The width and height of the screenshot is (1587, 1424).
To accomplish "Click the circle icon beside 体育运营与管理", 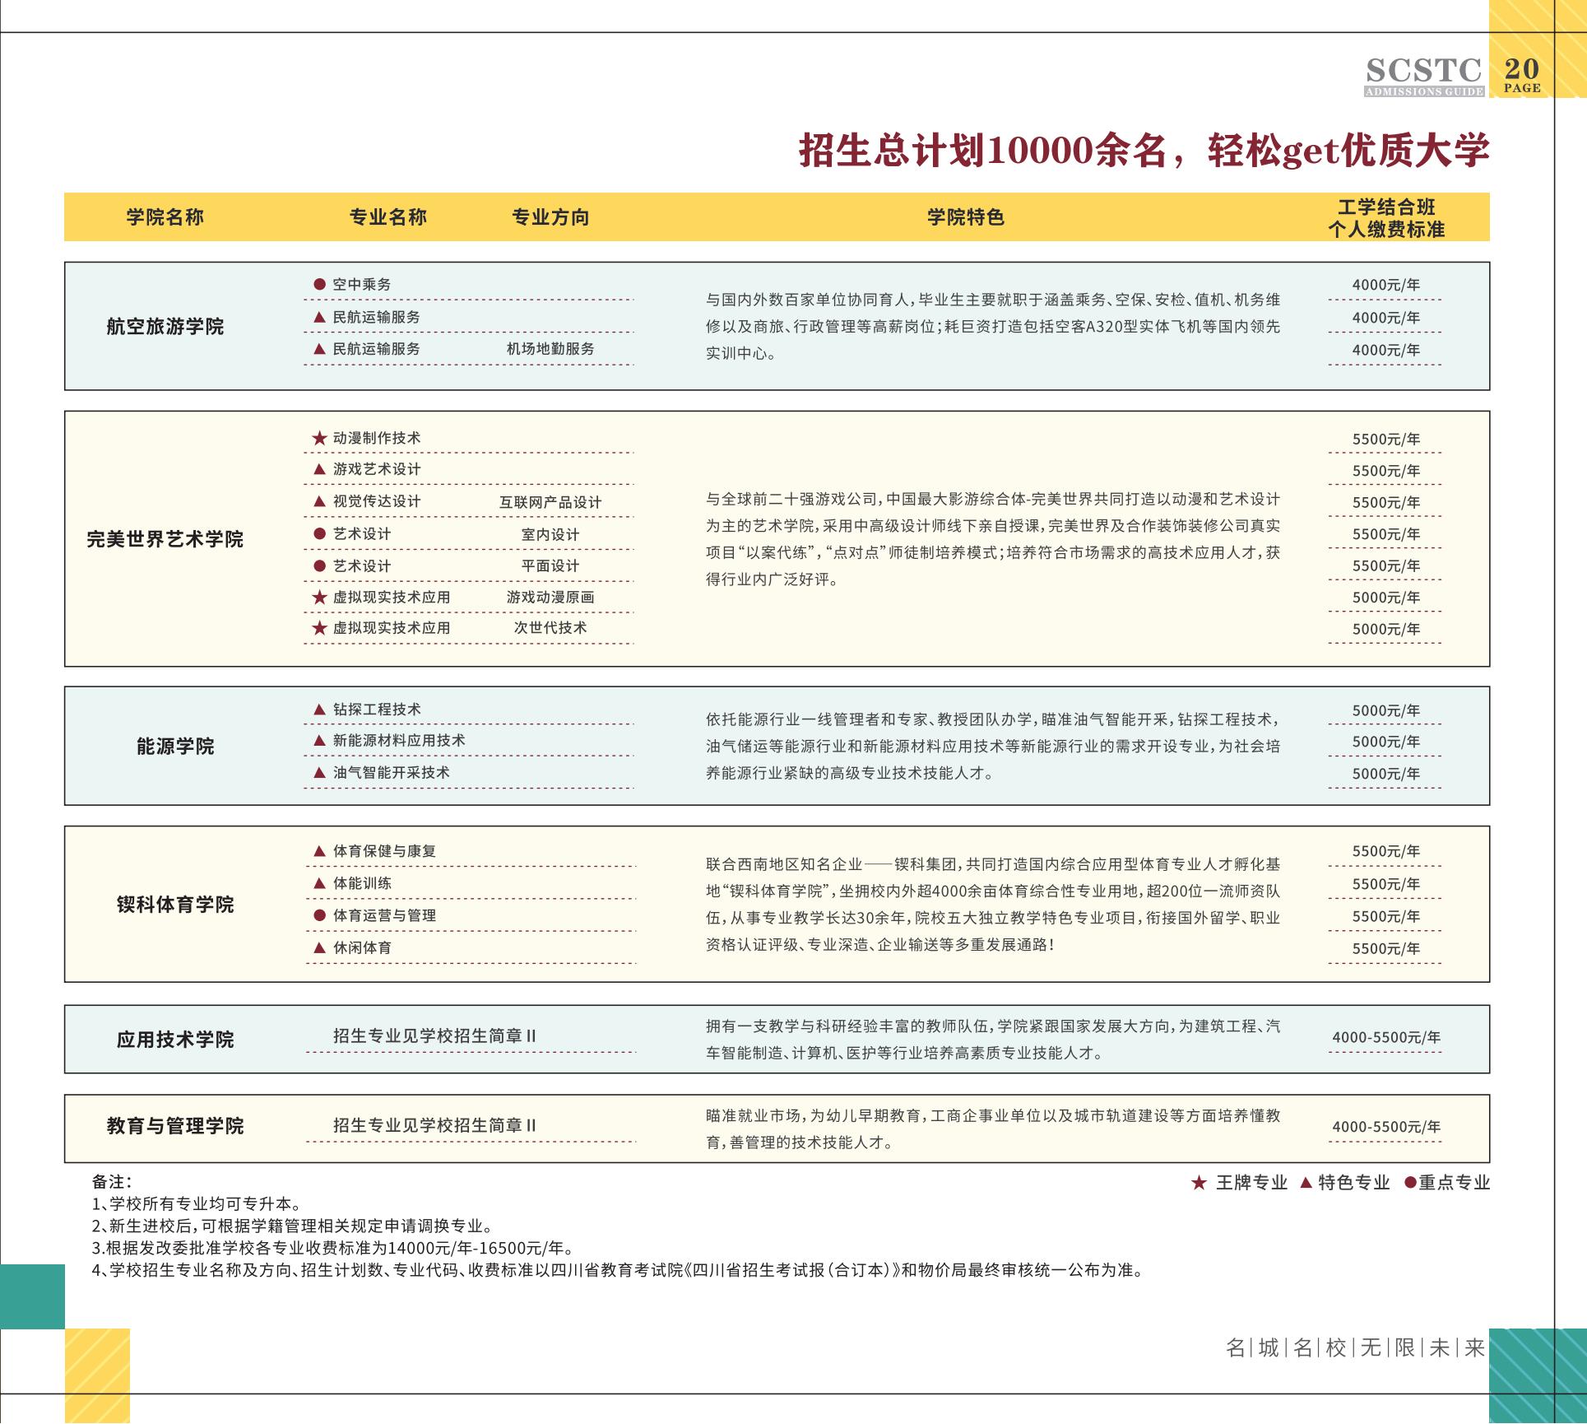I will tap(320, 915).
